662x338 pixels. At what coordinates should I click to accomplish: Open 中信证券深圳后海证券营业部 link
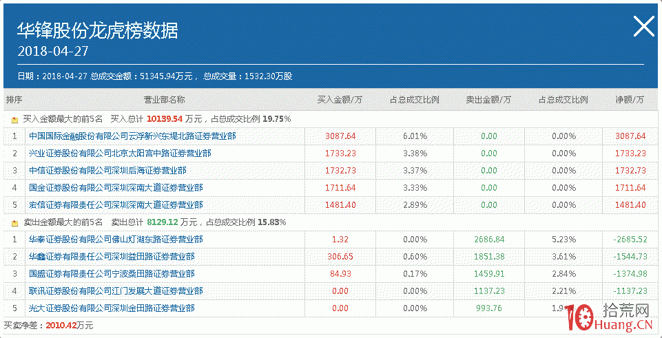coord(107,171)
